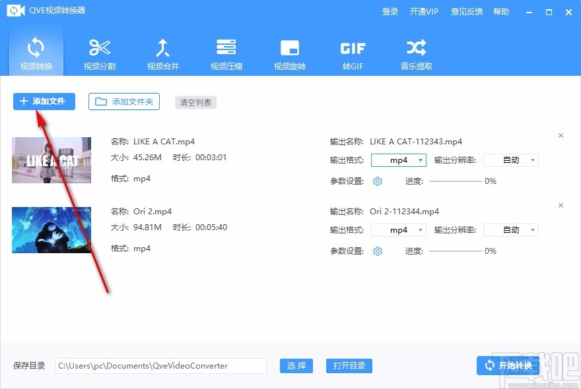Screen dimensions: 581x389
Task: Start conversion with 开始转换 button
Action: click(x=508, y=365)
